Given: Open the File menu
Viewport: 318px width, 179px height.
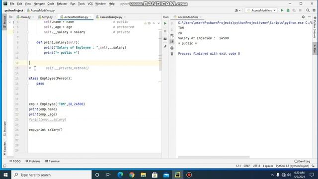Looking at the screenshot, I should [x=12, y=3].
